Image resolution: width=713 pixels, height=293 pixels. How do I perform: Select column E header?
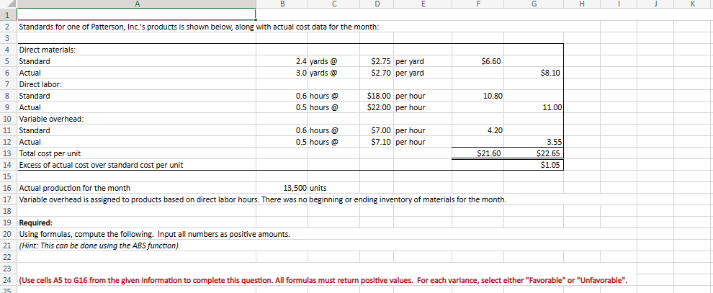click(423, 4)
